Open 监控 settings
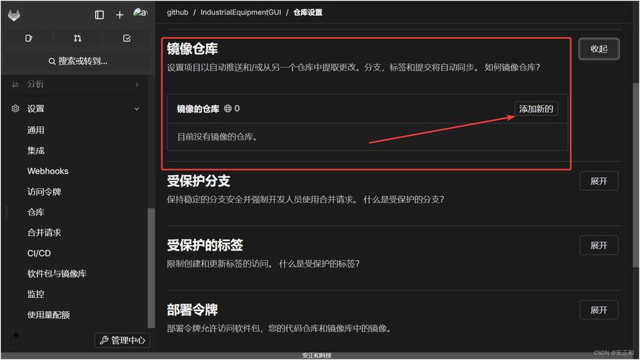Screen dimensions: 640x360 (x=36, y=294)
